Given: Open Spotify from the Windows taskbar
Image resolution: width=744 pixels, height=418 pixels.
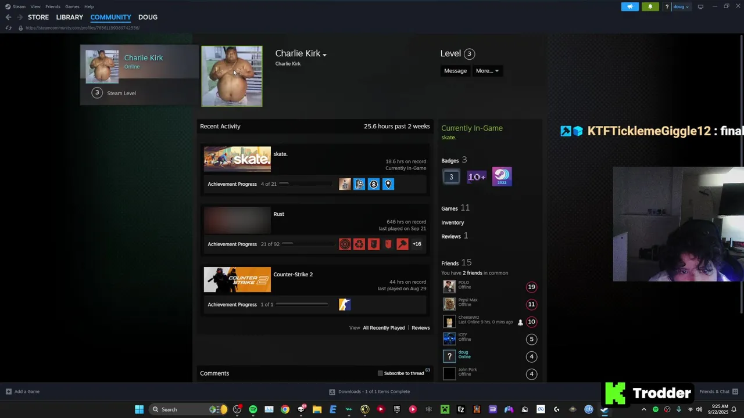Looking at the screenshot, I should coord(253,410).
